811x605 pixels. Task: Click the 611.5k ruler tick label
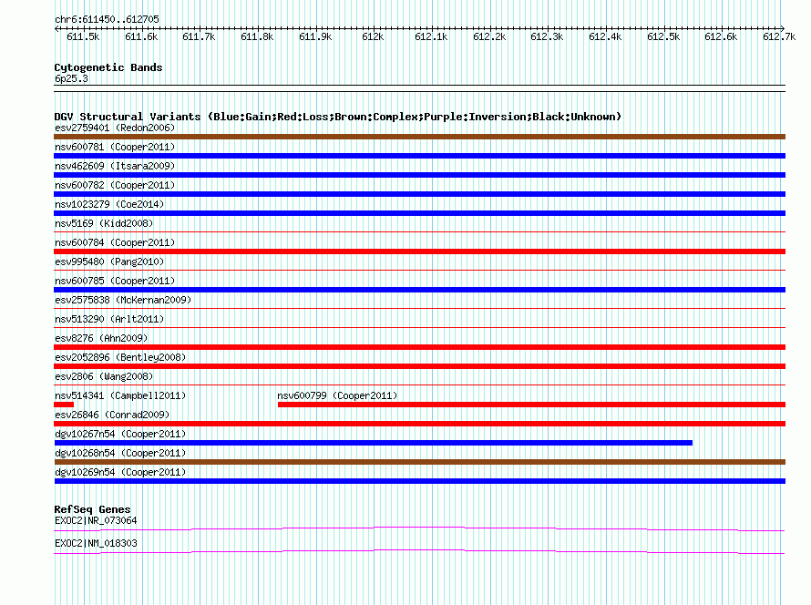coord(83,36)
